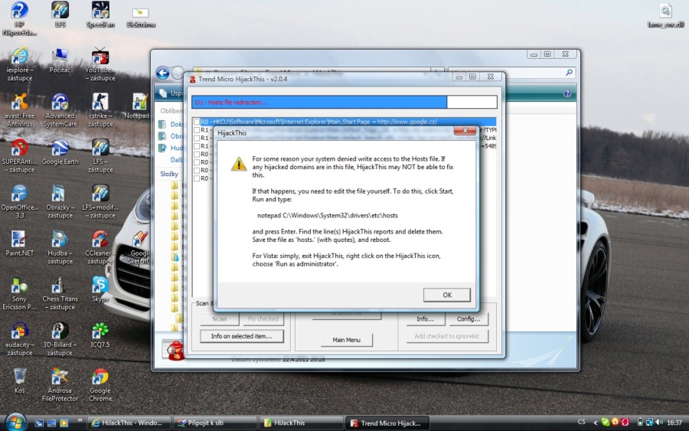689x431 pixels.
Task: Click the CS language indicator
Action: 581,422
